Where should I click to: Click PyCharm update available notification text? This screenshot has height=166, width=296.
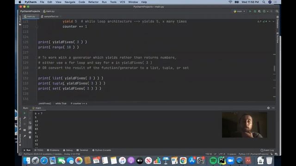pos(52,154)
